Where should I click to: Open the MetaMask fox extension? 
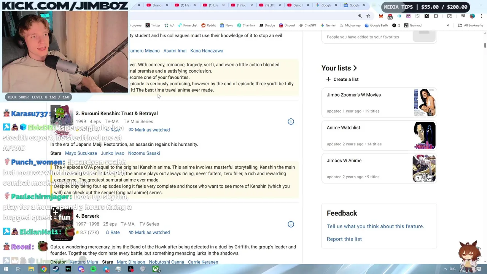click(381, 16)
